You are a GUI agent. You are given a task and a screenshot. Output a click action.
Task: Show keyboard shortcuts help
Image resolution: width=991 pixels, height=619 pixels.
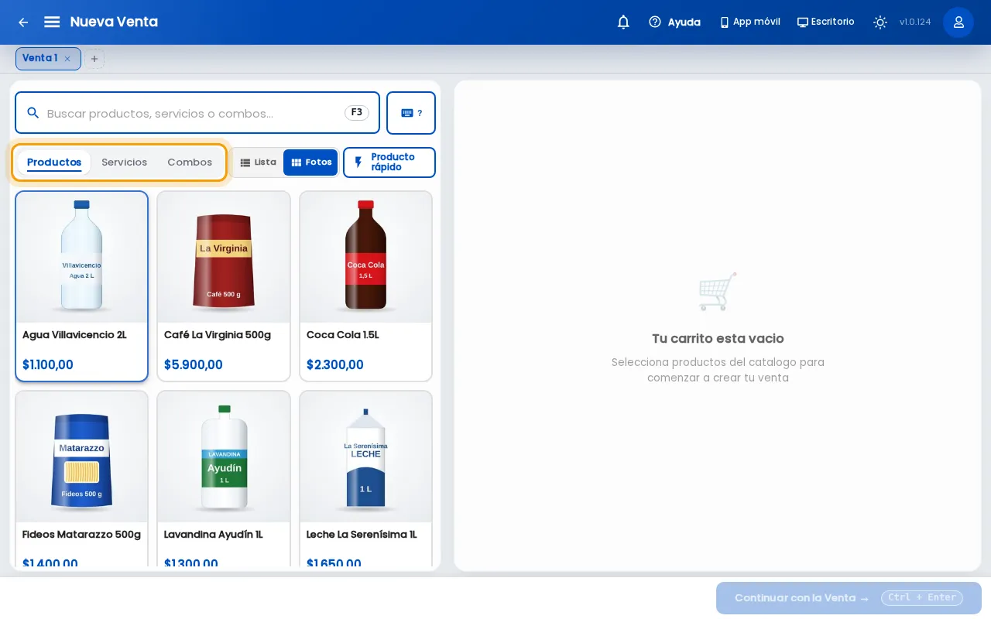pos(411,113)
